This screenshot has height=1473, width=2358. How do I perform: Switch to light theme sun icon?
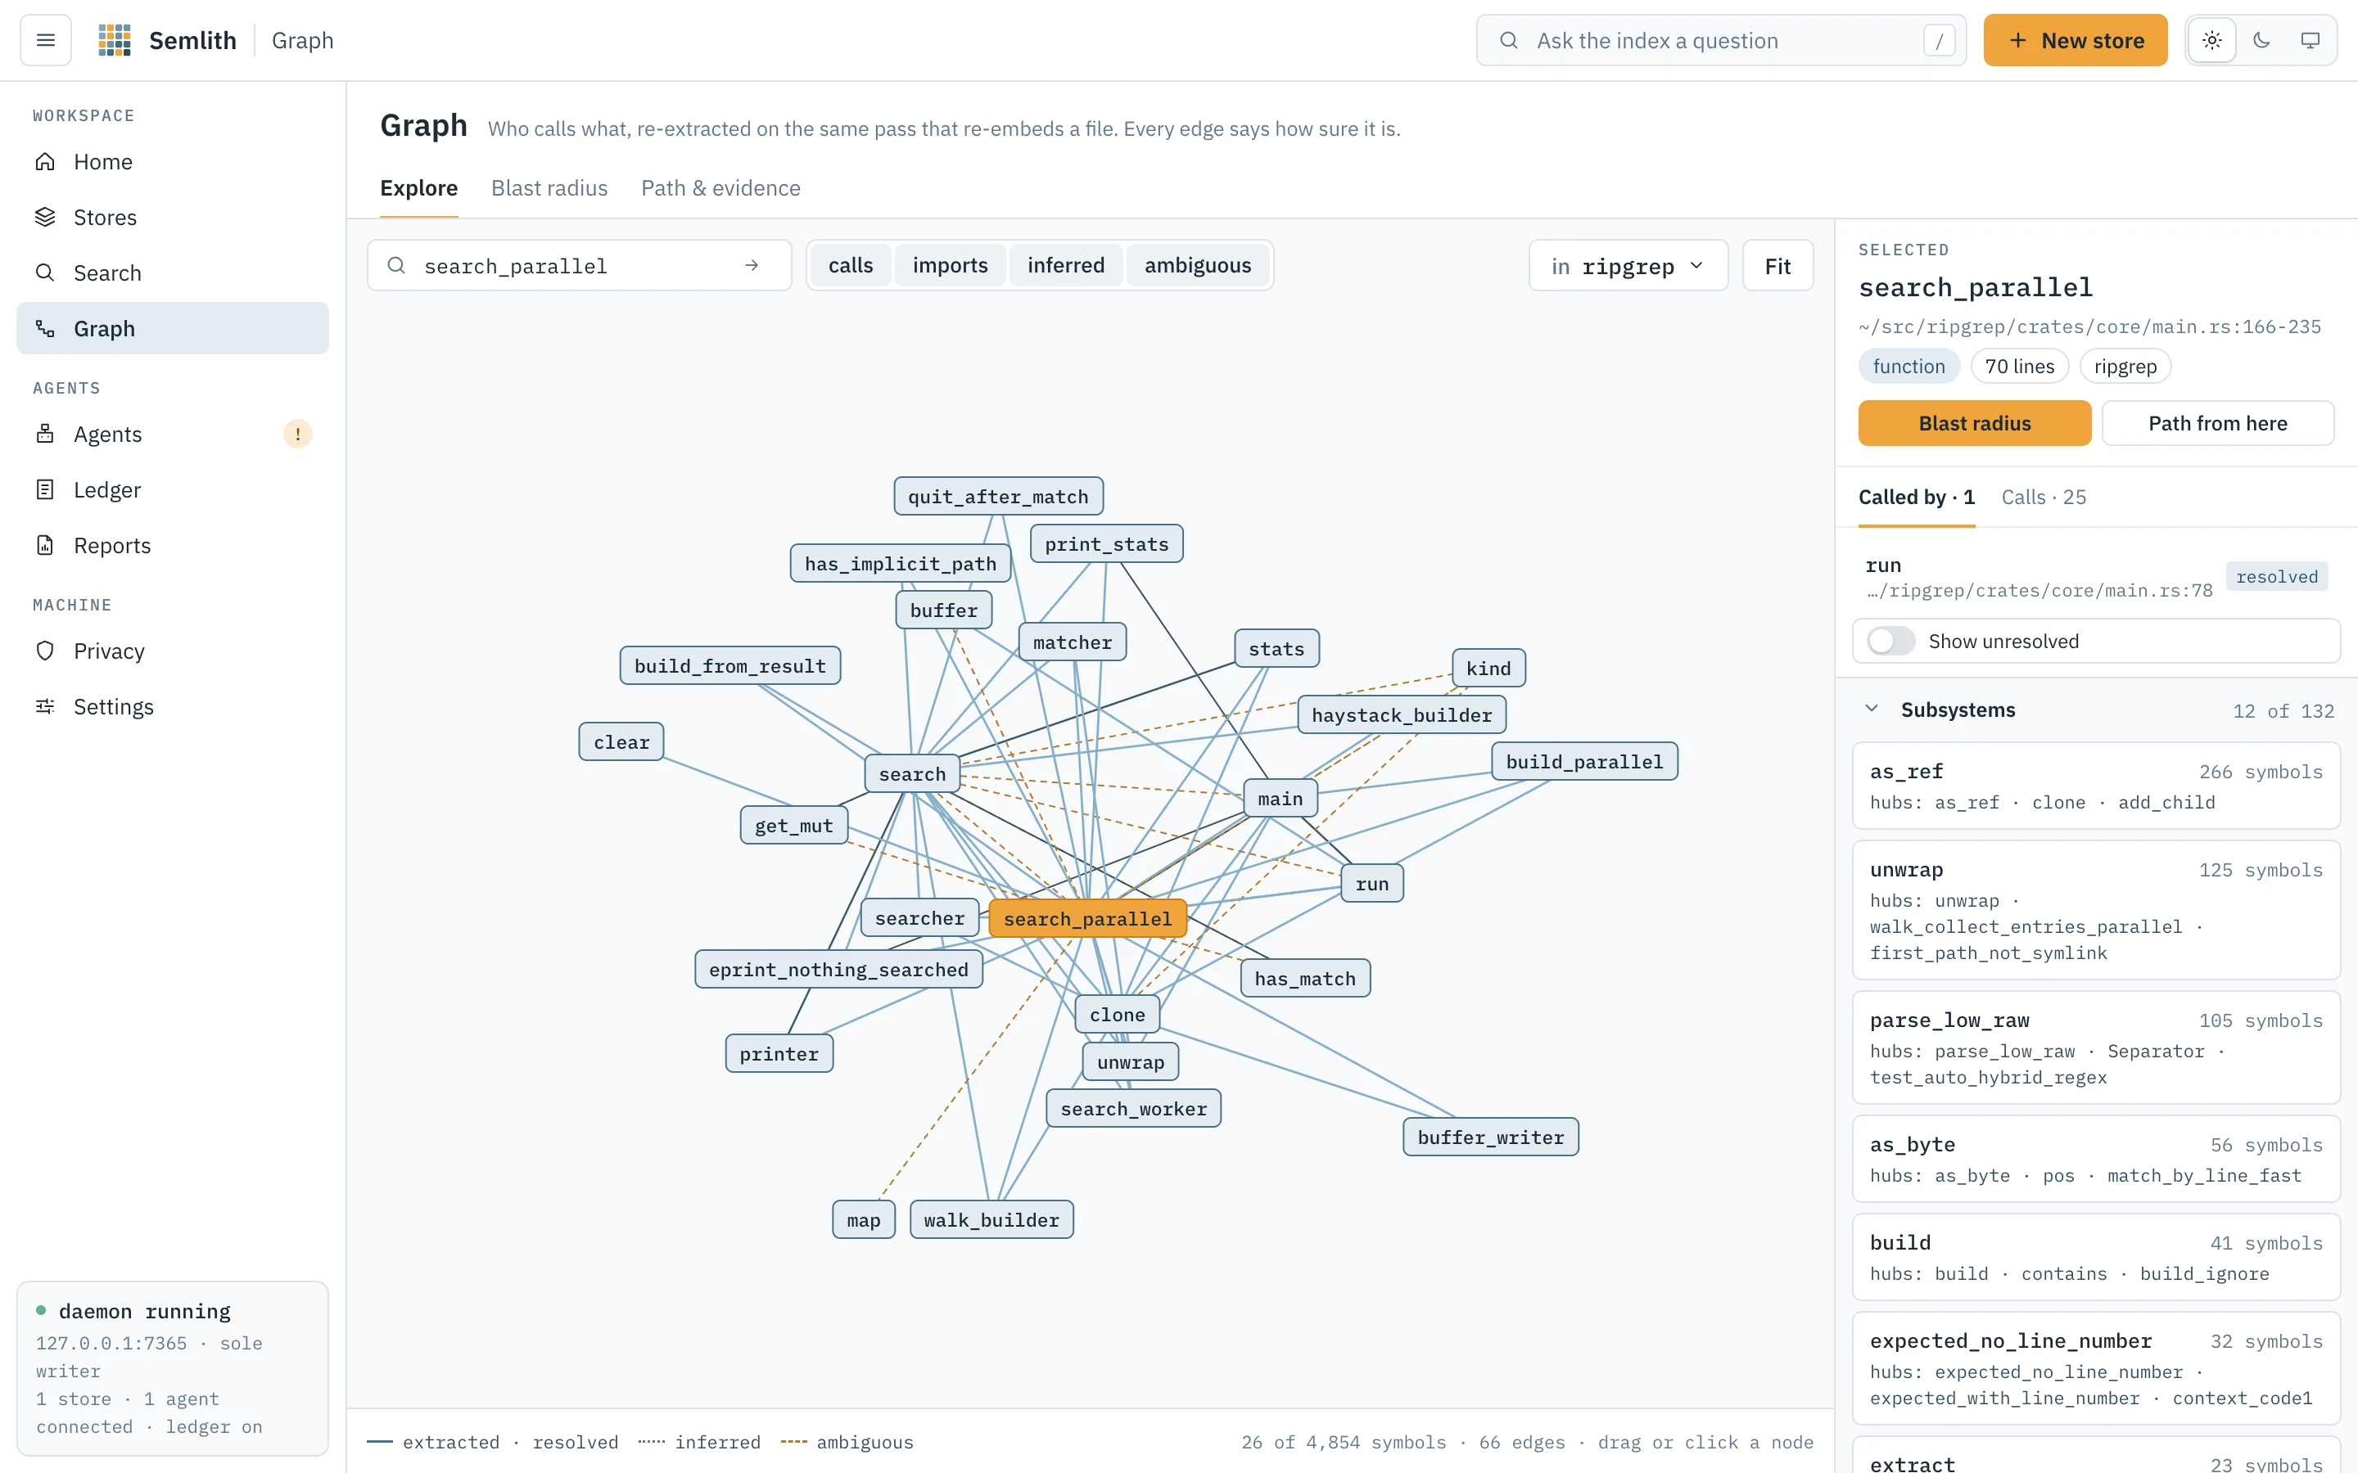coord(2211,40)
